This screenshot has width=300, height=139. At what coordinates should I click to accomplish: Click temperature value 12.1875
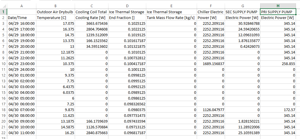point(55,52)
